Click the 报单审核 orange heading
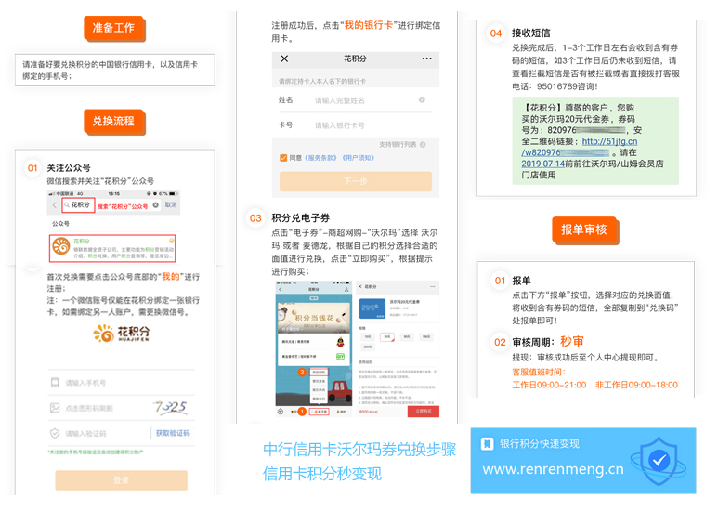This screenshot has height=511, width=718. 585,230
